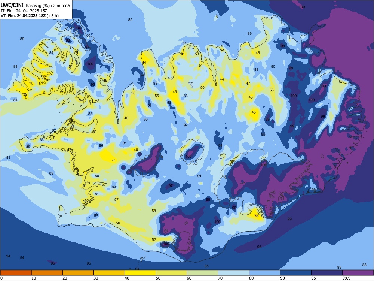
Task: Click the map humidity value '81'
Action: pos(96,194)
